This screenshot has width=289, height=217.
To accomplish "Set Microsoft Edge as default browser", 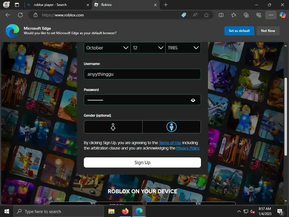I will [x=239, y=31].
